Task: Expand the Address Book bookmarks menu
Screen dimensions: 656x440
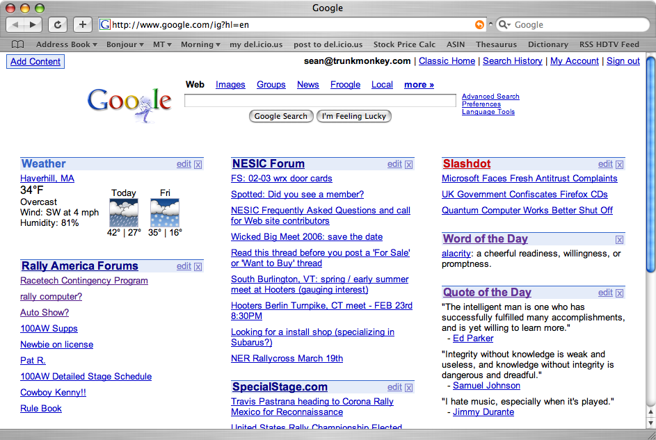Action: point(67,44)
